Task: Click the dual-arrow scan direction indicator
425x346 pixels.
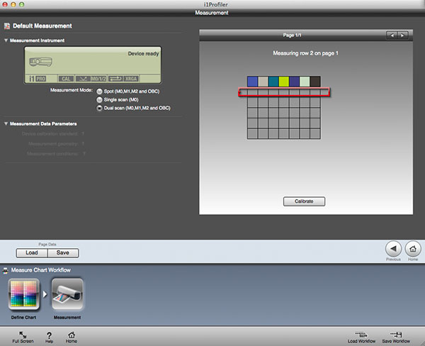Action: 115,79
